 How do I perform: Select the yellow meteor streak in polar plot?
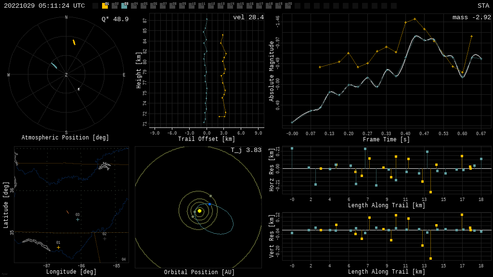[74, 42]
